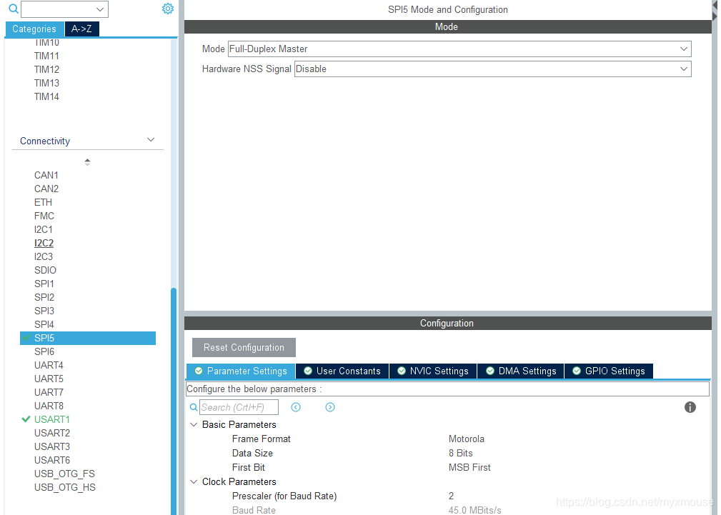
Task: Click the green check beside USART1
Action: [x=26, y=419]
